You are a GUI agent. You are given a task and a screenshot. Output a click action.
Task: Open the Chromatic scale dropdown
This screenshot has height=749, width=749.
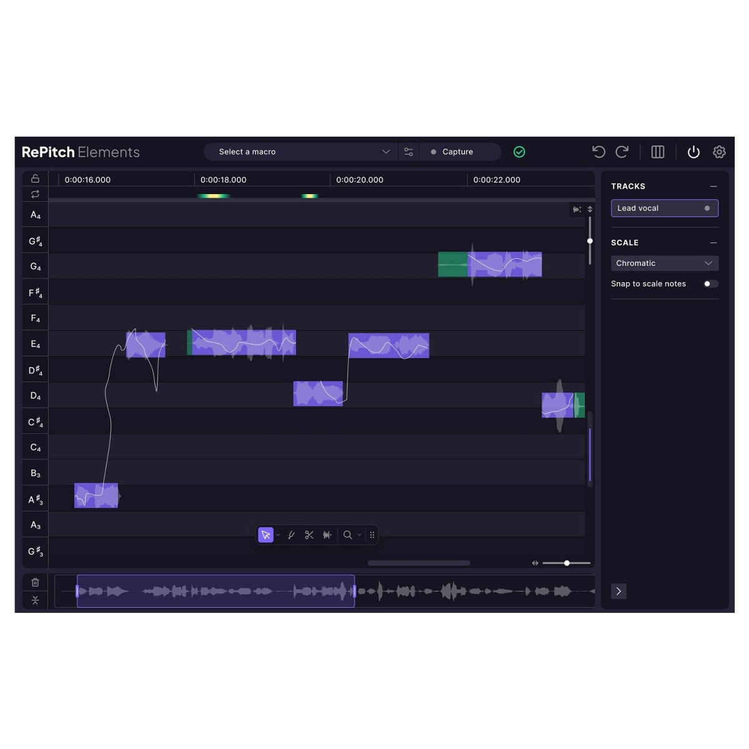pos(664,263)
